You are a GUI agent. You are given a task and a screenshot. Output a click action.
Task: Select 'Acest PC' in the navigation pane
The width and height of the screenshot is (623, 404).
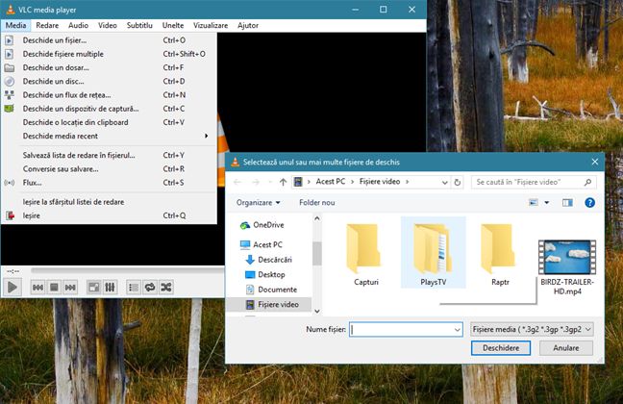pos(262,244)
